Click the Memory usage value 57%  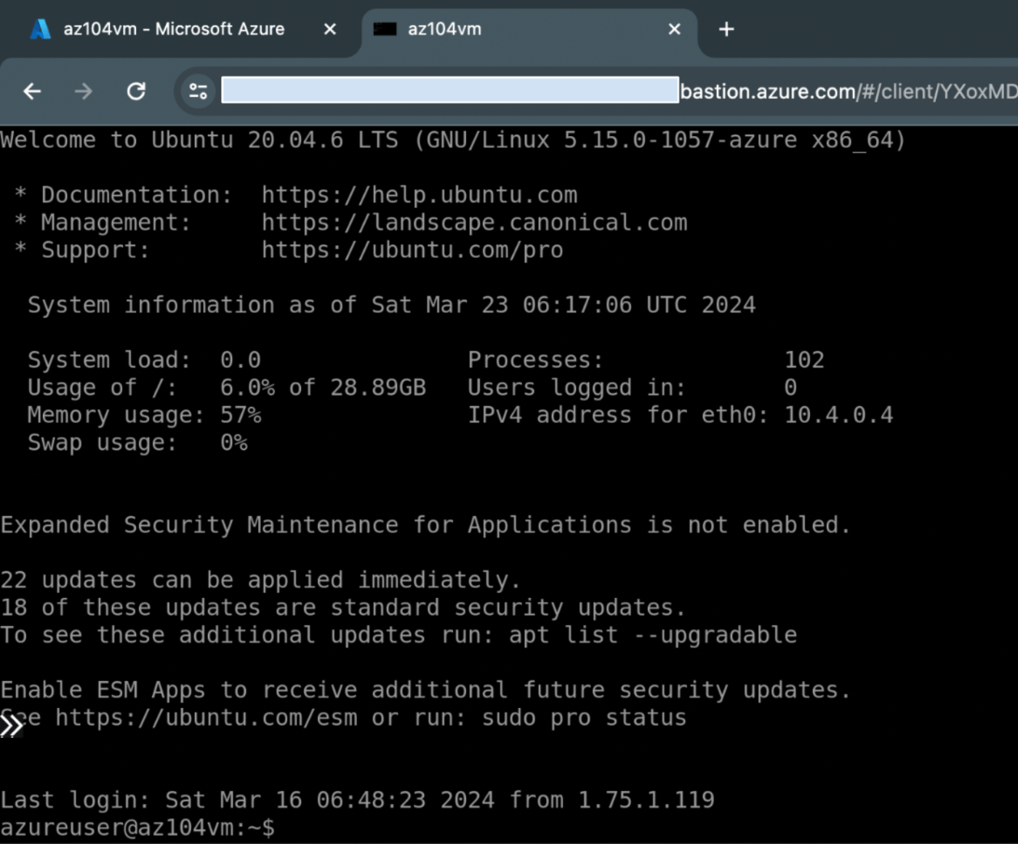coord(241,415)
